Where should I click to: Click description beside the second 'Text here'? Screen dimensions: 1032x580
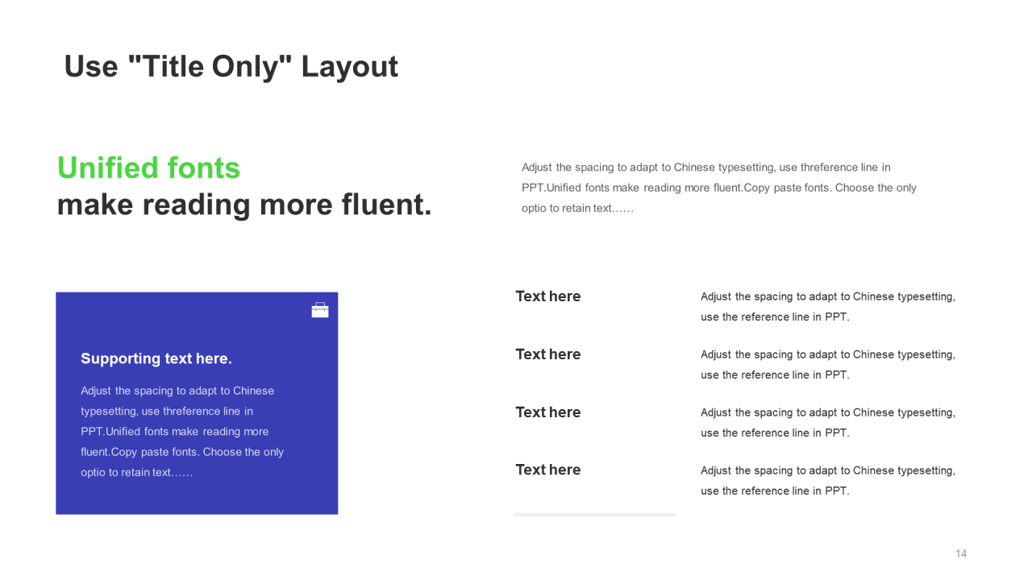(828, 365)
